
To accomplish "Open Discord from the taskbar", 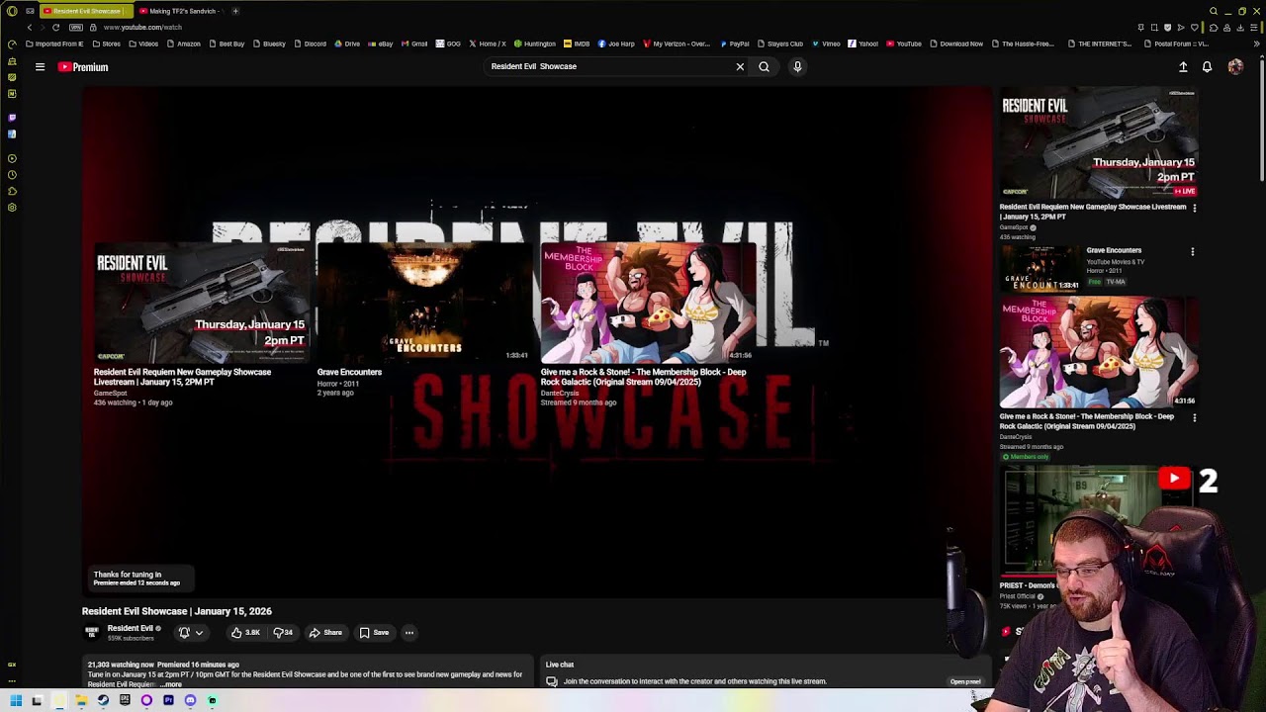I will (190, 700).
